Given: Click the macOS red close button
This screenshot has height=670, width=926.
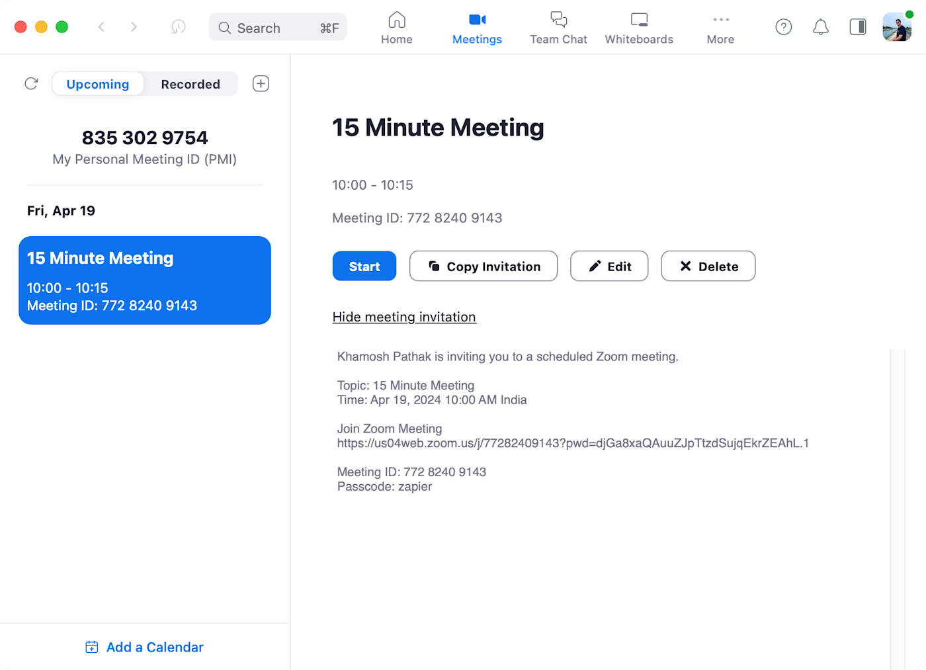Looking at the screenshot, I should pyautogui.click(x=21, y=27).
